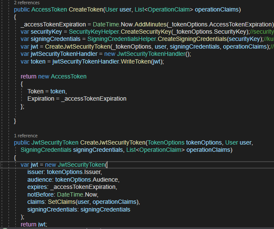Click the "signingCredentials:" named argument label
This screenshot has width=274, height=229.
coord(52,210)
